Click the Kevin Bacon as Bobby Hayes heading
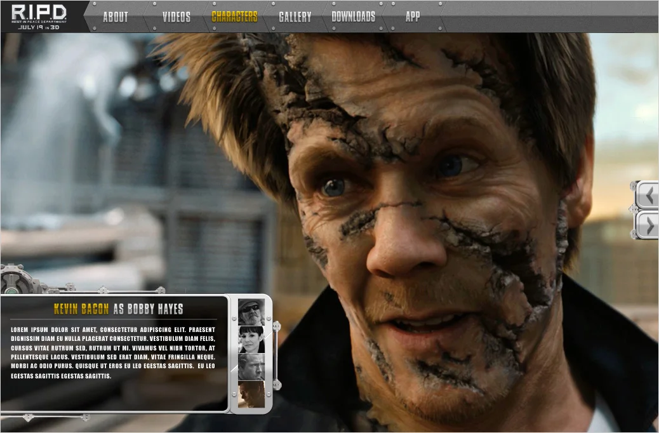Viewport: 659px width, 433px height. pyautogui.click(x=119, y=309)
